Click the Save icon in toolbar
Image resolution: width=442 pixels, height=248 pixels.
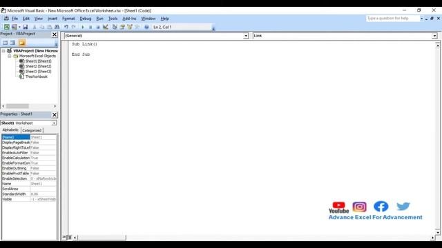25,27
